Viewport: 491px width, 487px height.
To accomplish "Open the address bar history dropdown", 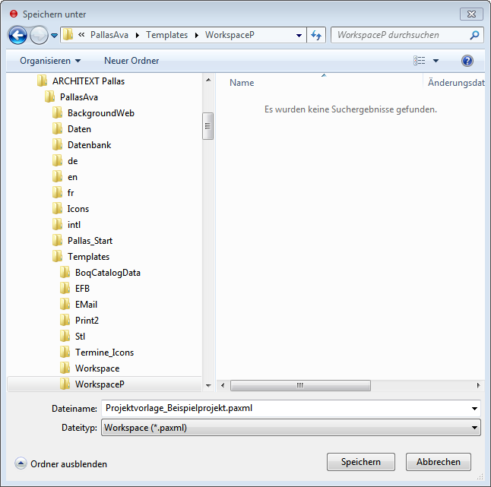I will [299, 35].
